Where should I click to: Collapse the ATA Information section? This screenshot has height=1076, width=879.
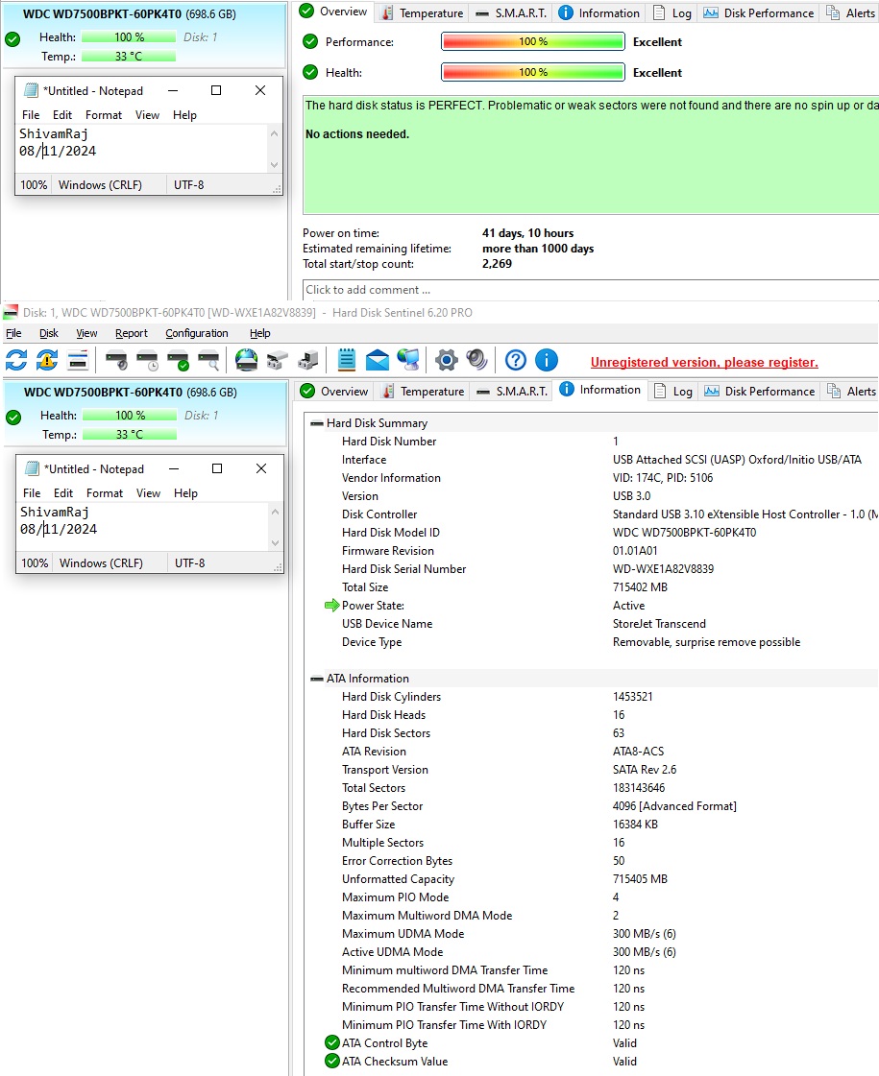pyautogui.click(x=317, y=679)
